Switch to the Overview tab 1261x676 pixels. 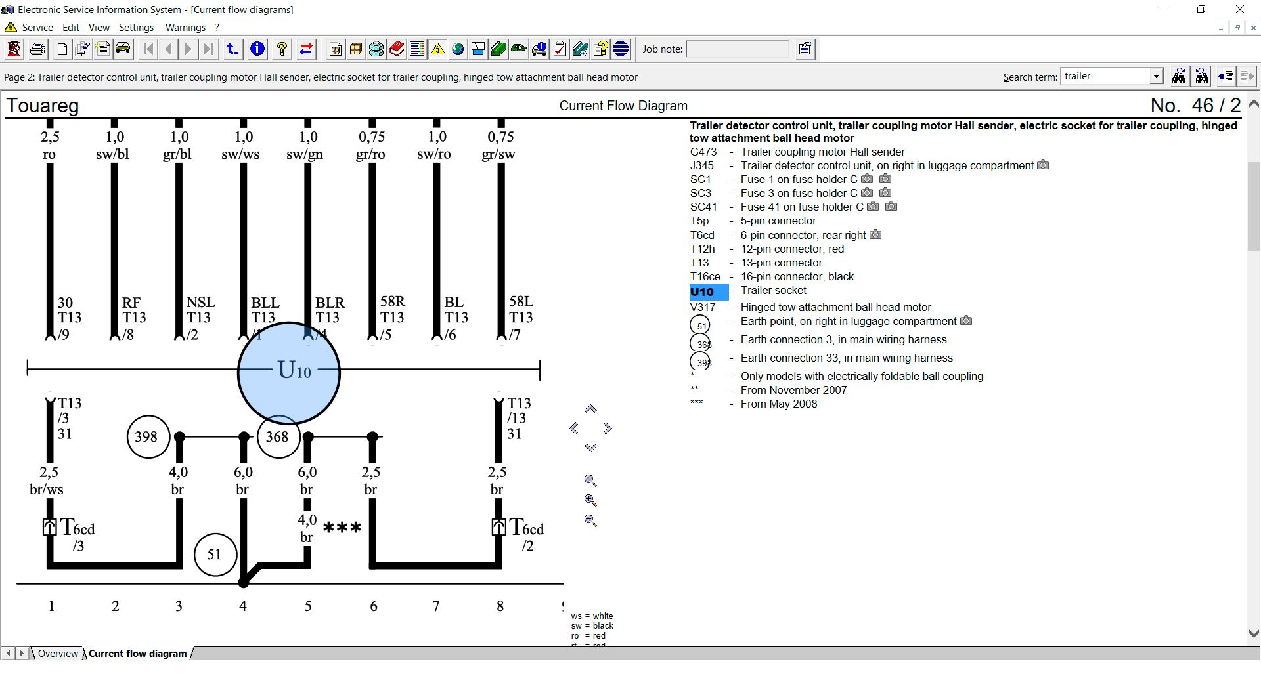pos(58,654)
